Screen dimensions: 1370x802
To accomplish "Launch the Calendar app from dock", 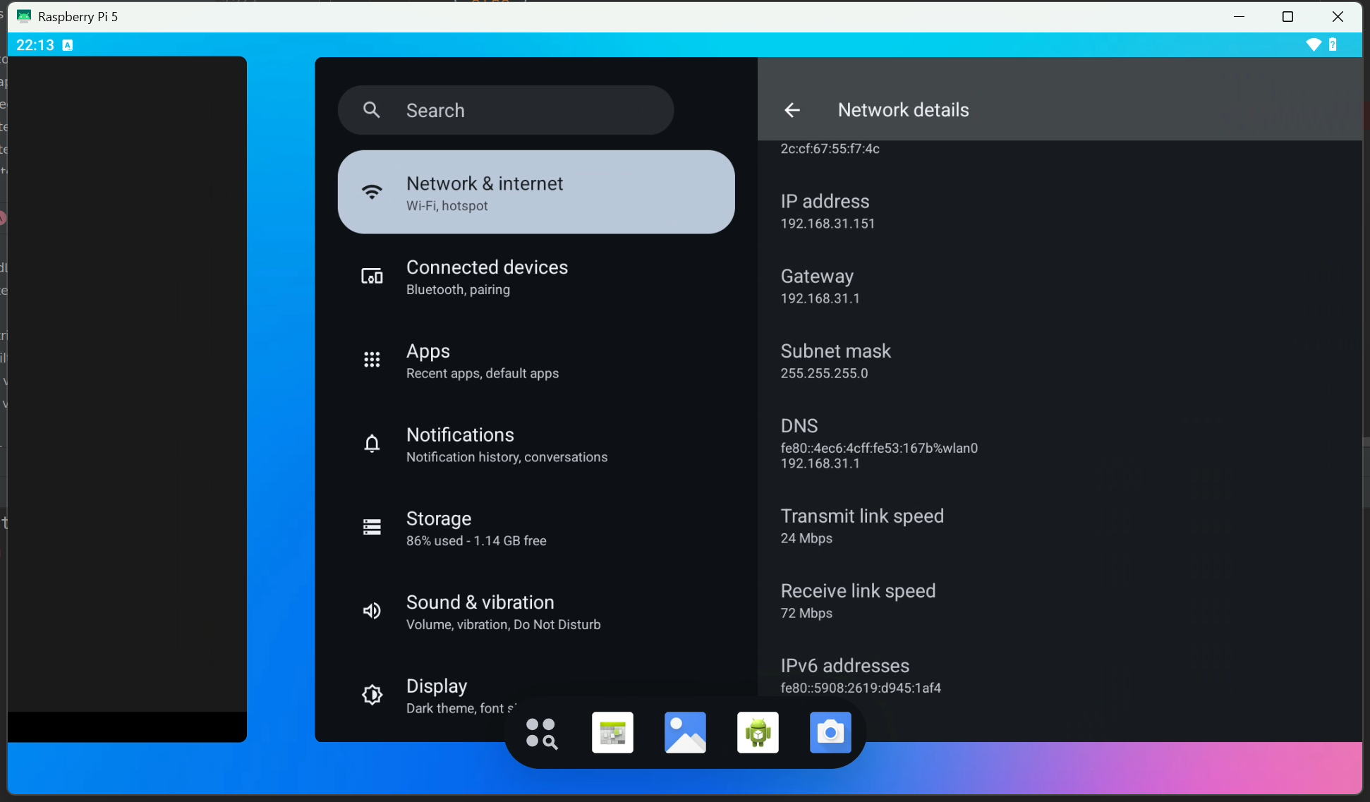I will tap(612, 733).
